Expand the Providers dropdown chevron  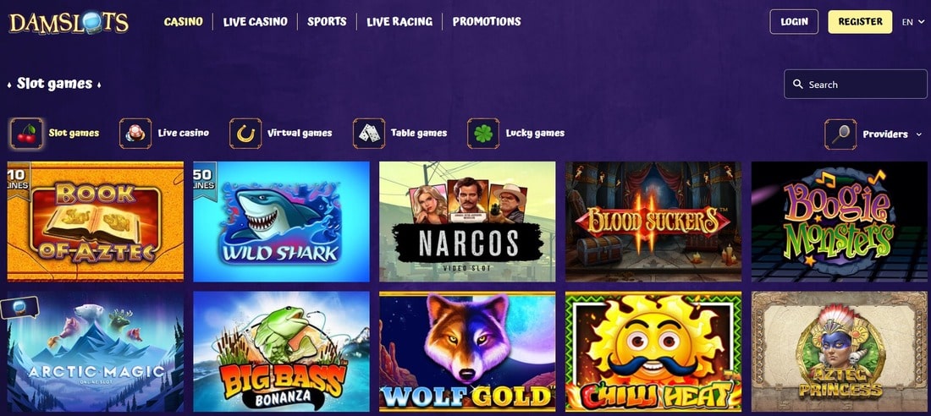click(x=920, y=134)
